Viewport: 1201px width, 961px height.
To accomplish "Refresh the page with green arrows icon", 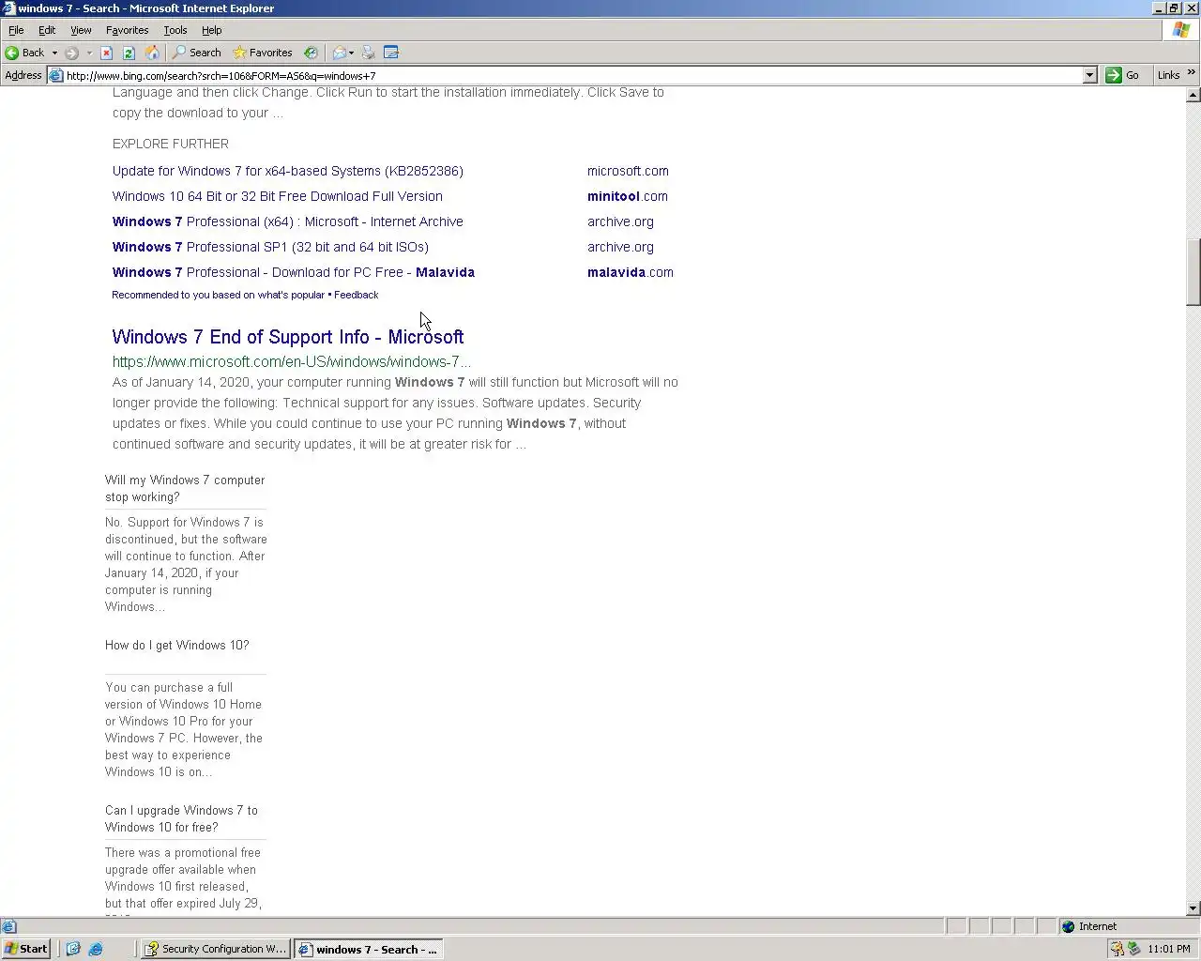I will point(129,53).
